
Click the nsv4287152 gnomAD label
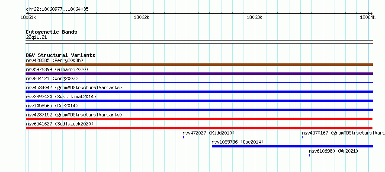[x=74, y=115]
